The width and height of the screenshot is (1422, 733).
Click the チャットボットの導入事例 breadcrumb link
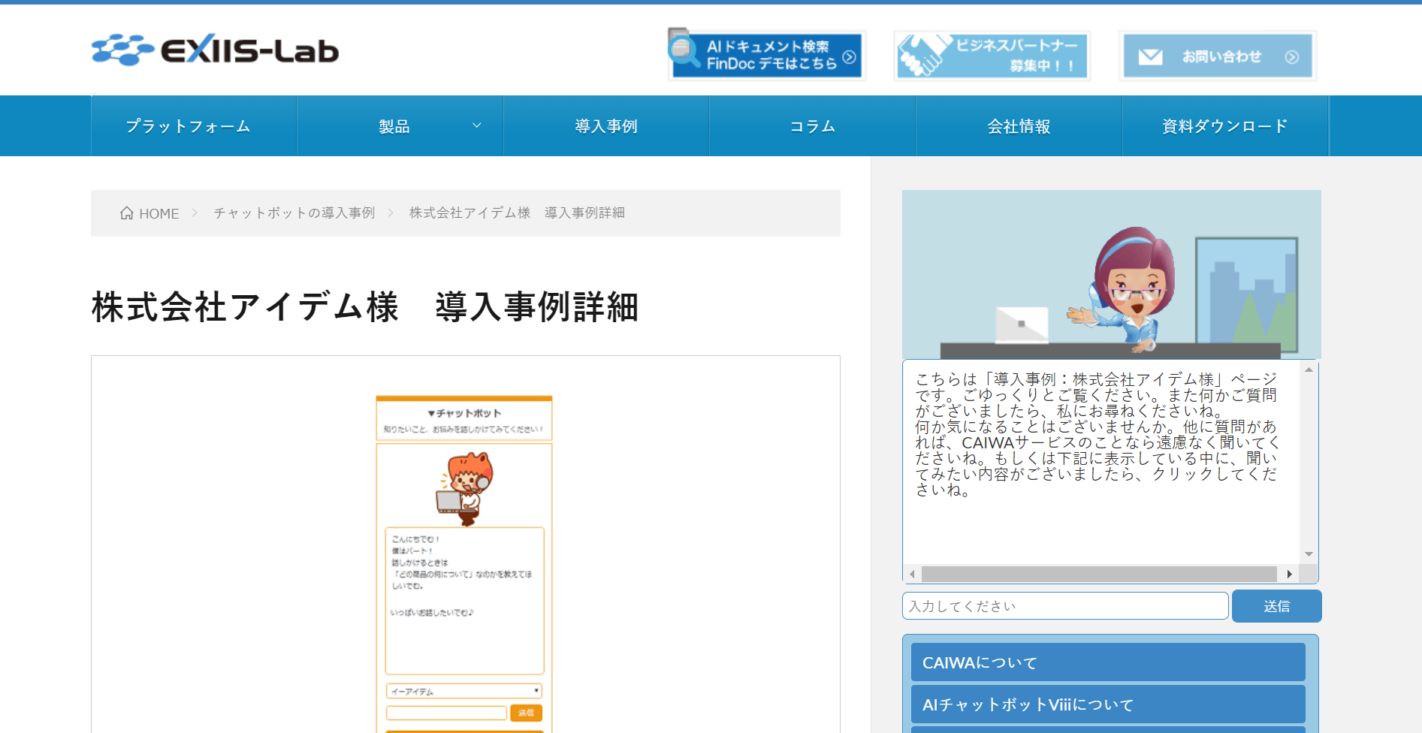(x=294, y=213)
